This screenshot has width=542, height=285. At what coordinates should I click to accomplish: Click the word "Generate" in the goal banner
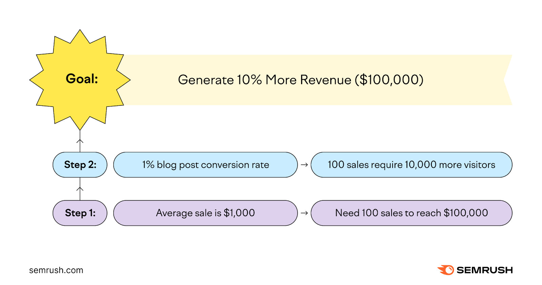[x=206, y=80]
